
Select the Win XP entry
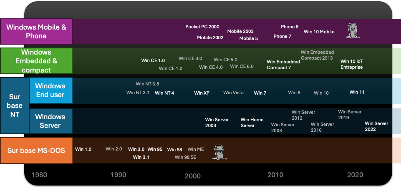coord(202,93)
